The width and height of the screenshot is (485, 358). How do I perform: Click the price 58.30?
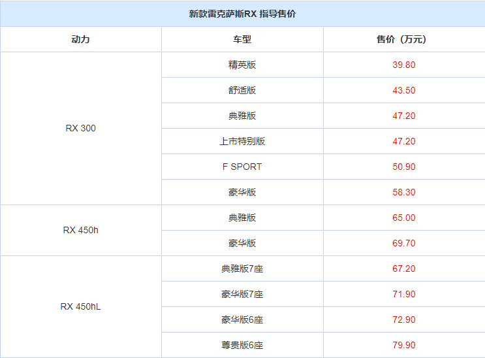(404, 192)
